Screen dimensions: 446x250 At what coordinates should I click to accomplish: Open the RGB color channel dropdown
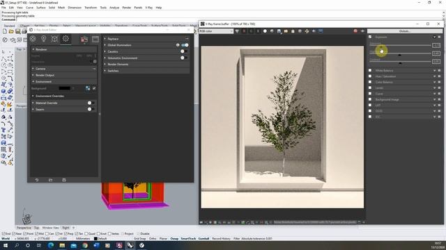point(216,31)
